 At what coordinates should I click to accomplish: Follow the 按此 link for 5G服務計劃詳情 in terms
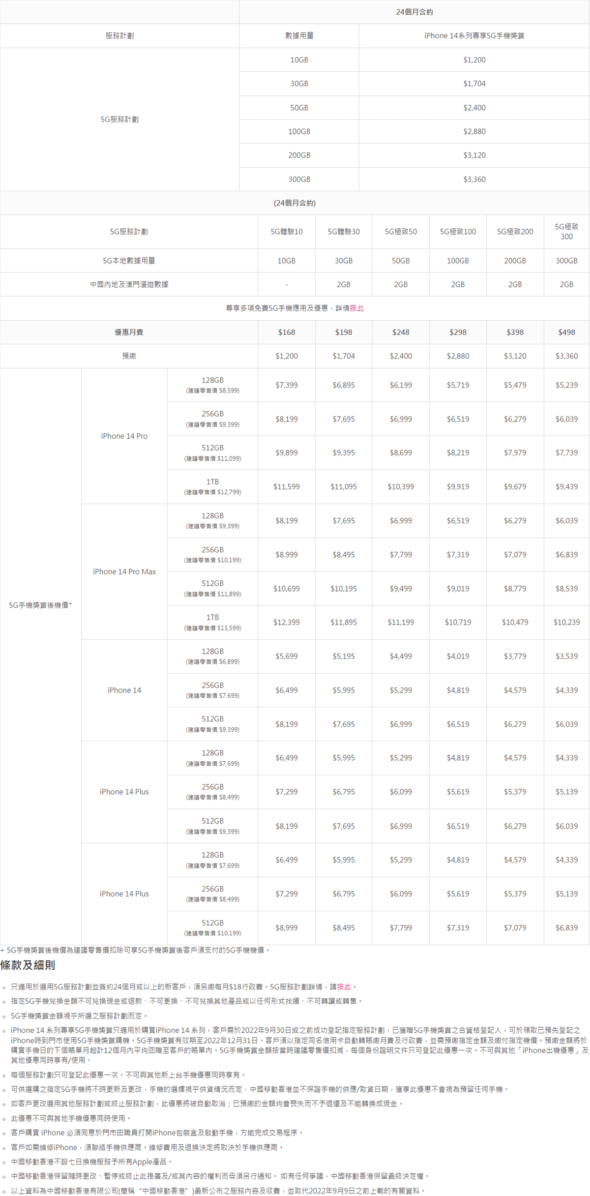click(344, 987)
